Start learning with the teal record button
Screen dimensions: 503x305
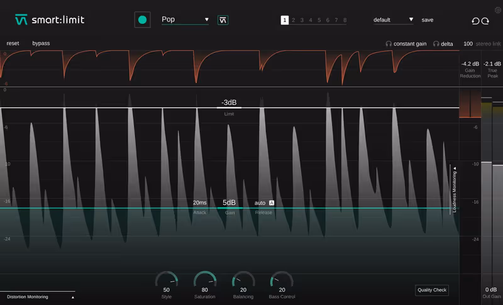point(143,20)
